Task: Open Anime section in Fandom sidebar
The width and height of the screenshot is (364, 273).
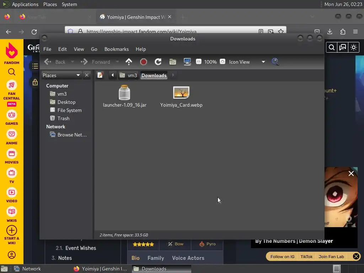Action: tap(12, 138)
